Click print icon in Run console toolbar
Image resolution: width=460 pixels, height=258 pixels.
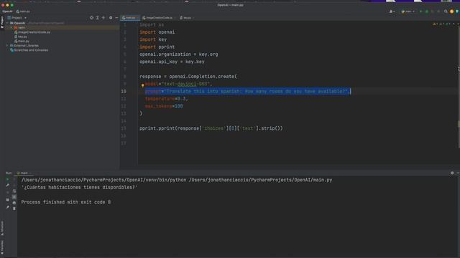[14, 203]
